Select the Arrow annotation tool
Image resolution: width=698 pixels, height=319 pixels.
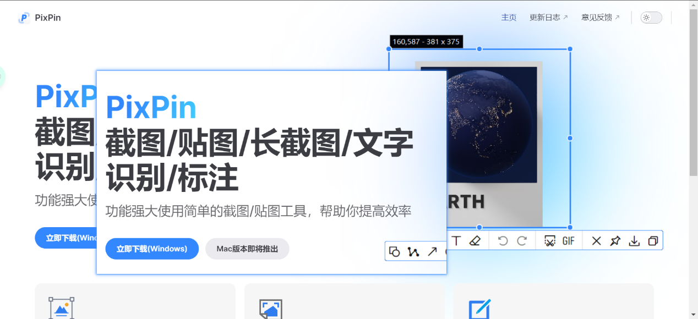pos(433,251)
